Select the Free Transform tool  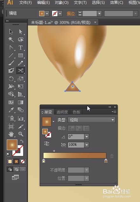click(x=21, y=86)
